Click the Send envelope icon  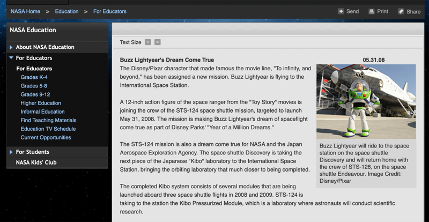coord(341,11)
